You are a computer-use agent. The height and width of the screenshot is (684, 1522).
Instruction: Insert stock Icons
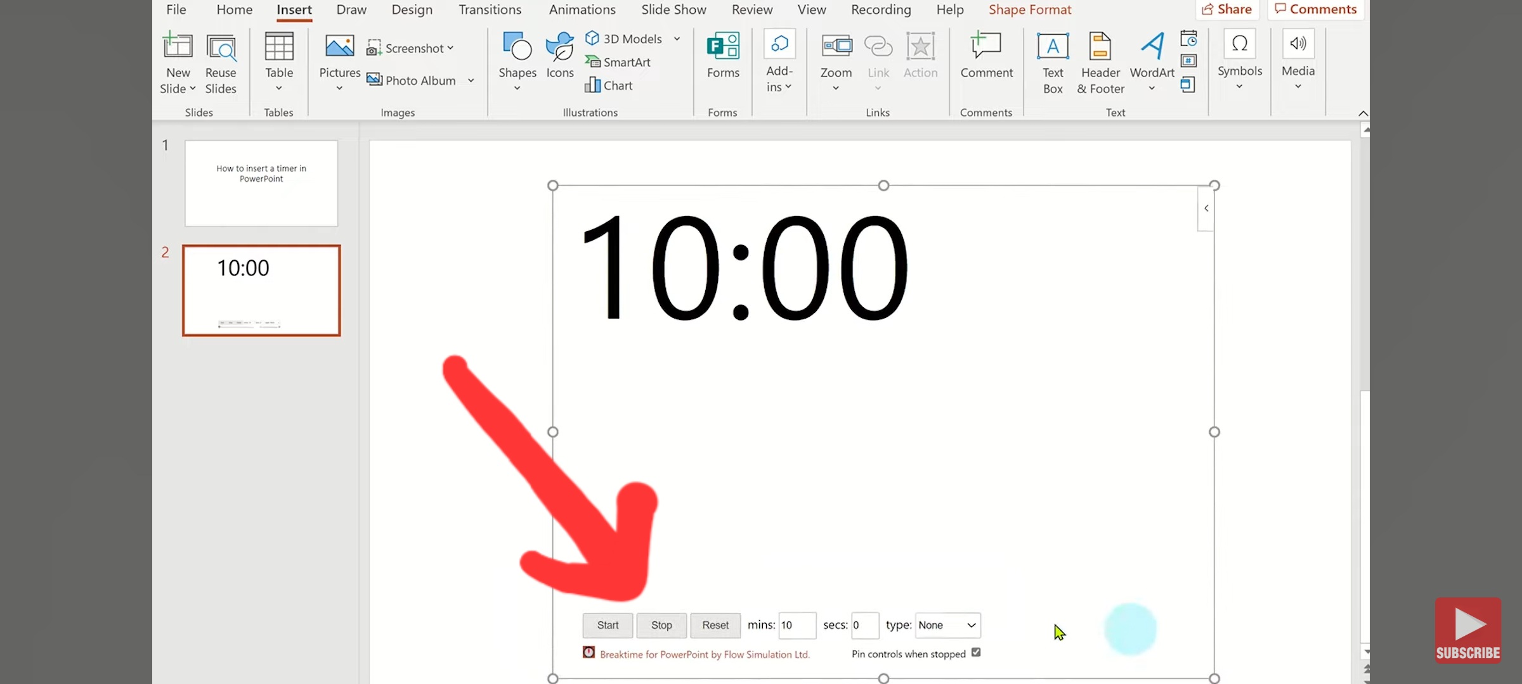pos(559,57)
